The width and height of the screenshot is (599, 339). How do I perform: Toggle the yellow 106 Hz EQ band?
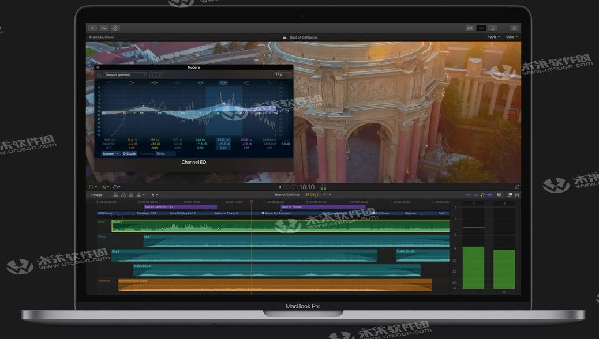coord(154,83)
